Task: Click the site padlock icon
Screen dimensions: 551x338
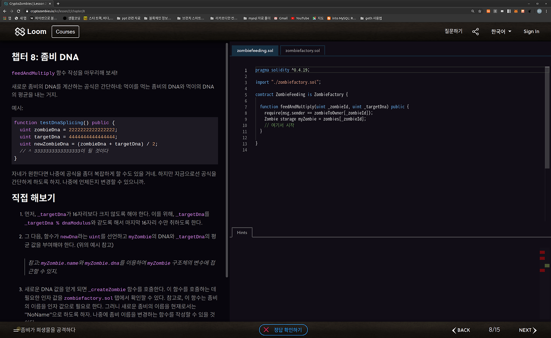Action: tap(27, 11)
